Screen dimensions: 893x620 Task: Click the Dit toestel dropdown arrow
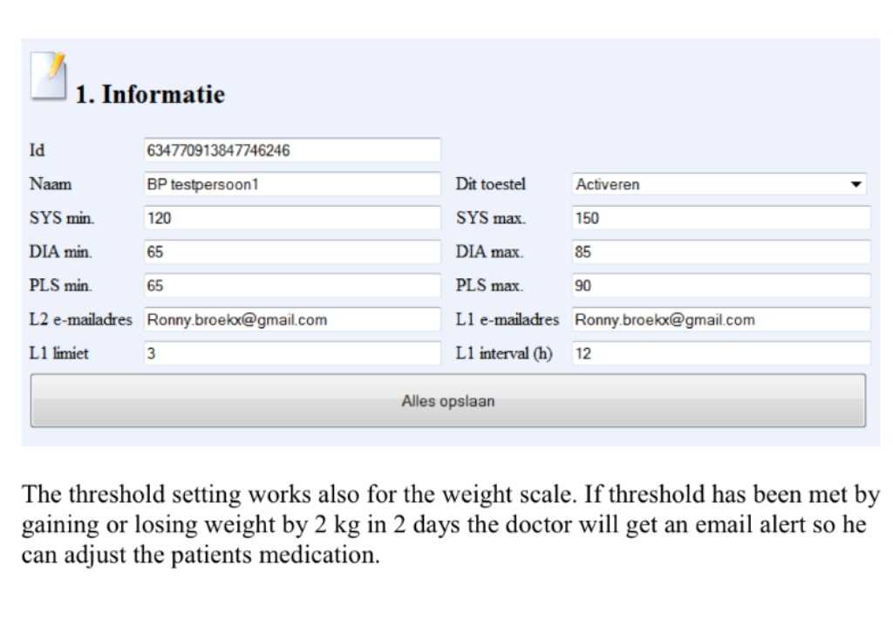856,185
